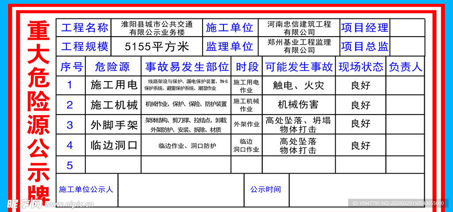Select the '项目经理' label
Viewport: 453px width, 212px height.
(x=365, y=28)
